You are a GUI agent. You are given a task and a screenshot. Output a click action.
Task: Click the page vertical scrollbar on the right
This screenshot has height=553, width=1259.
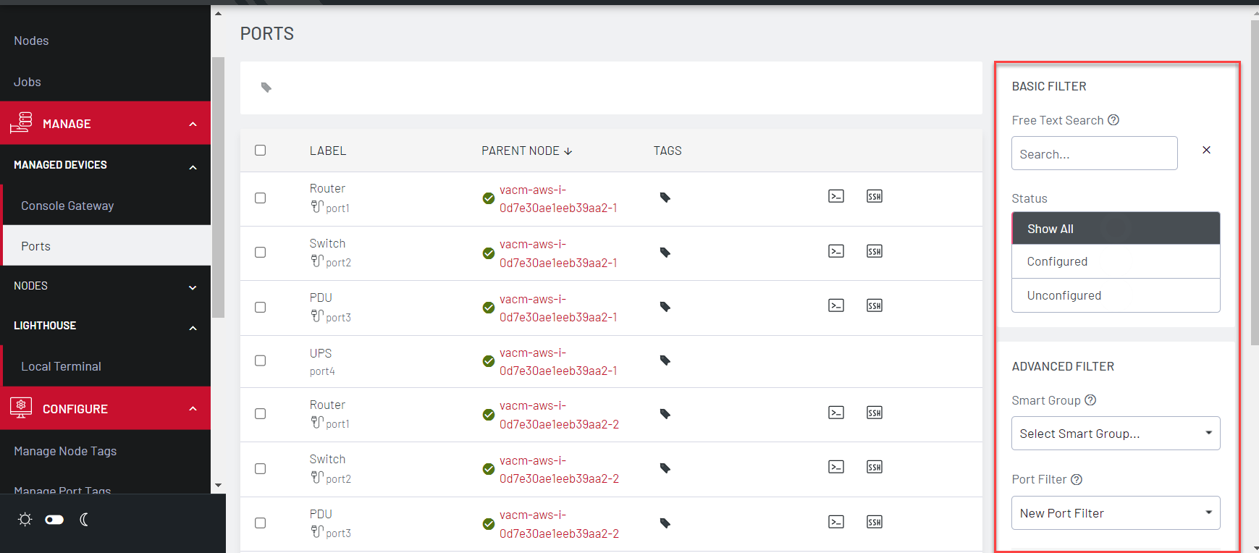click(x=1255, y=183)
